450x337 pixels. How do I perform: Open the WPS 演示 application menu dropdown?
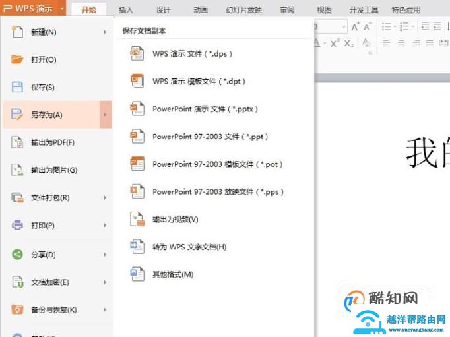click(x=62, y=9)
